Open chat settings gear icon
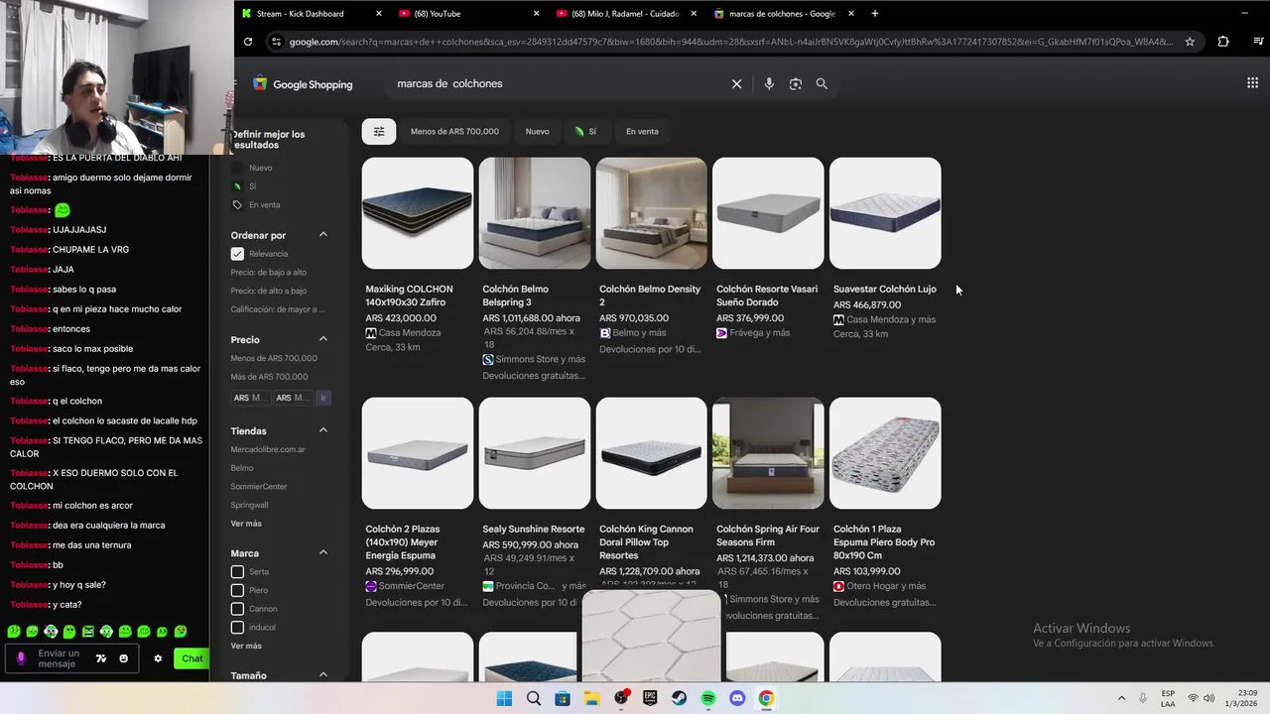 (x=157, y=658)
